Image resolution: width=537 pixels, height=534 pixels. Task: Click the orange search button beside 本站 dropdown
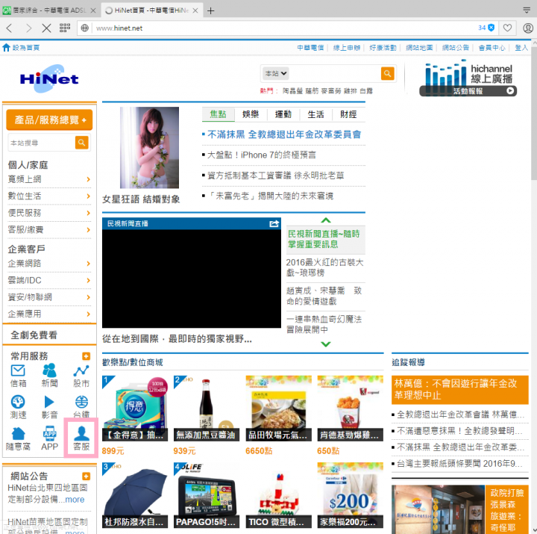pos(387,73)
